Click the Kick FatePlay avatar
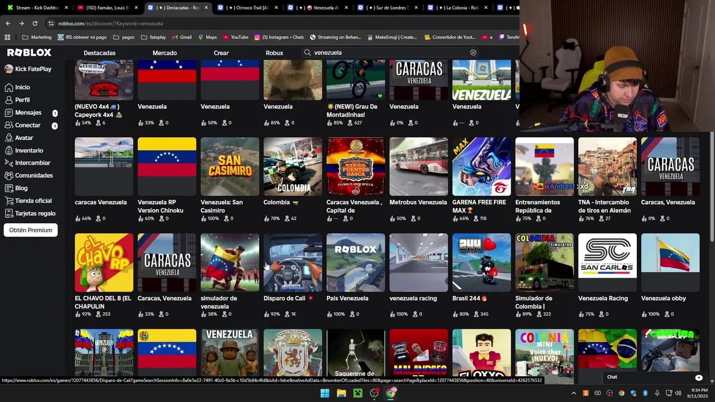 [x=9, y=69]
